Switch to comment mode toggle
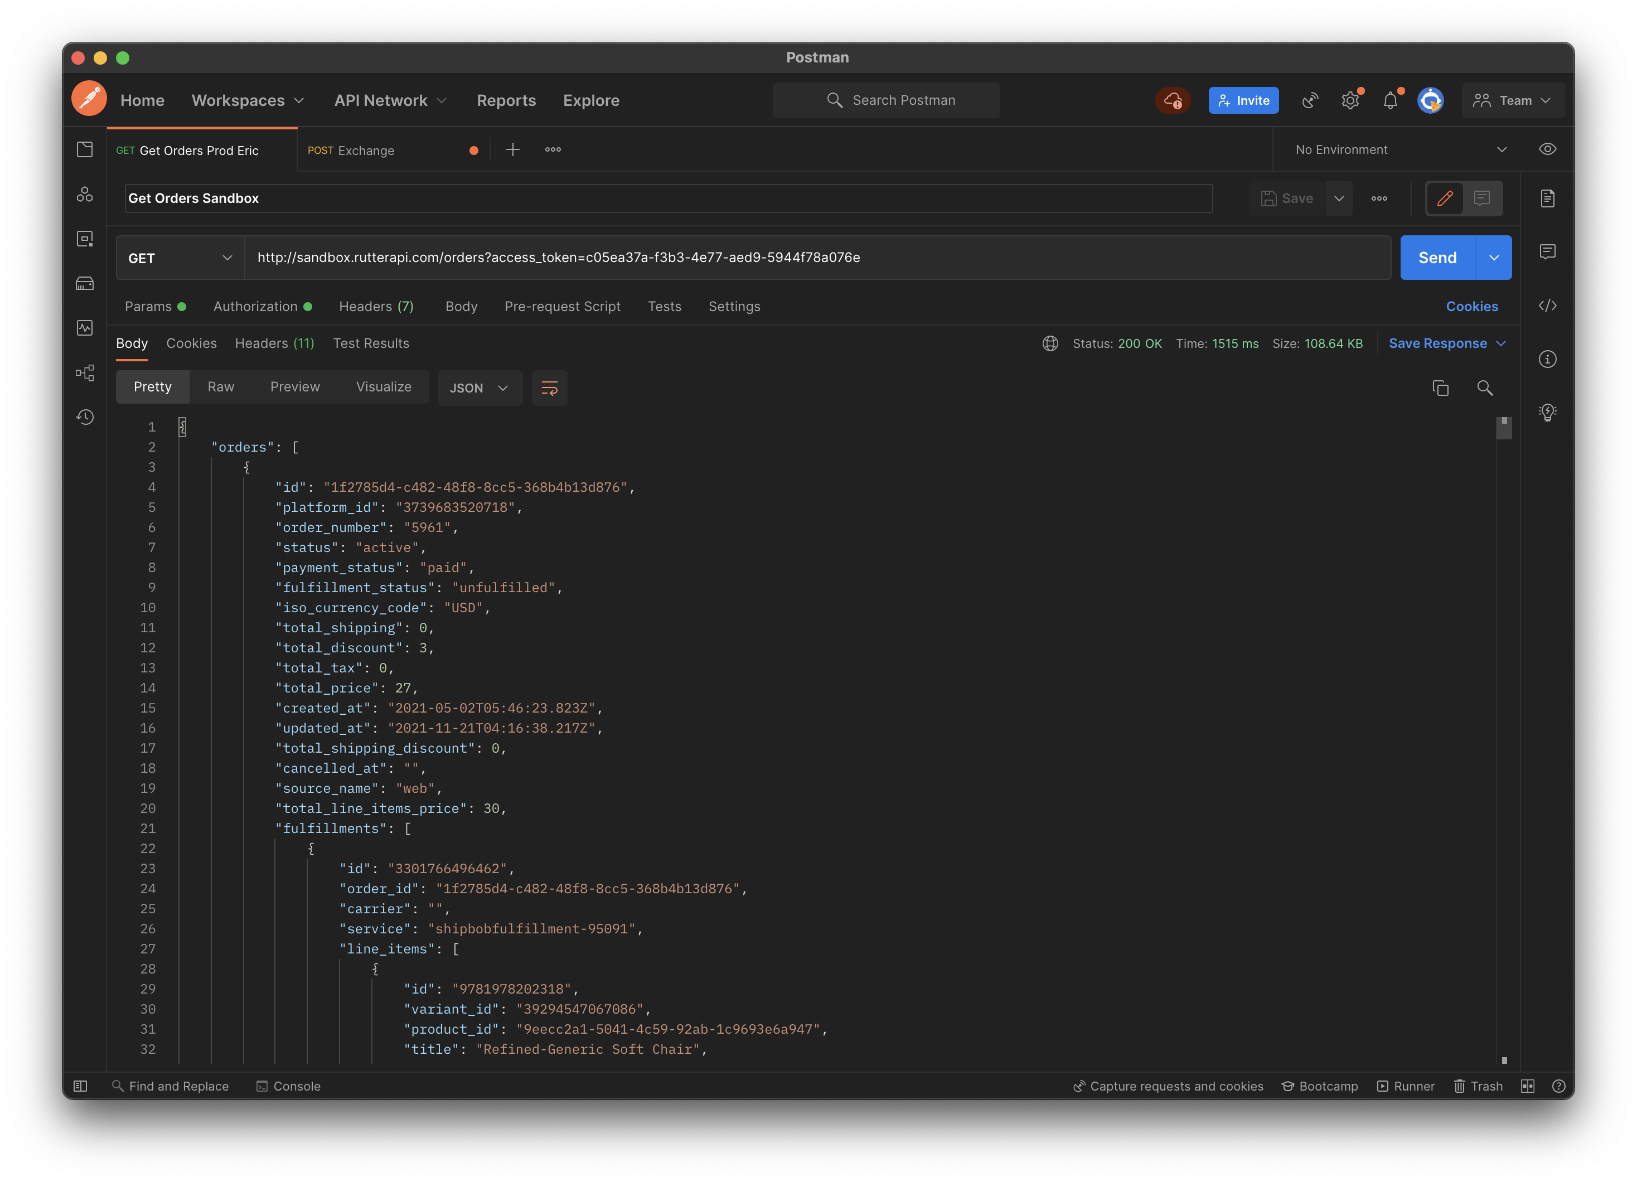1637x1182 pixels. 1482,198
